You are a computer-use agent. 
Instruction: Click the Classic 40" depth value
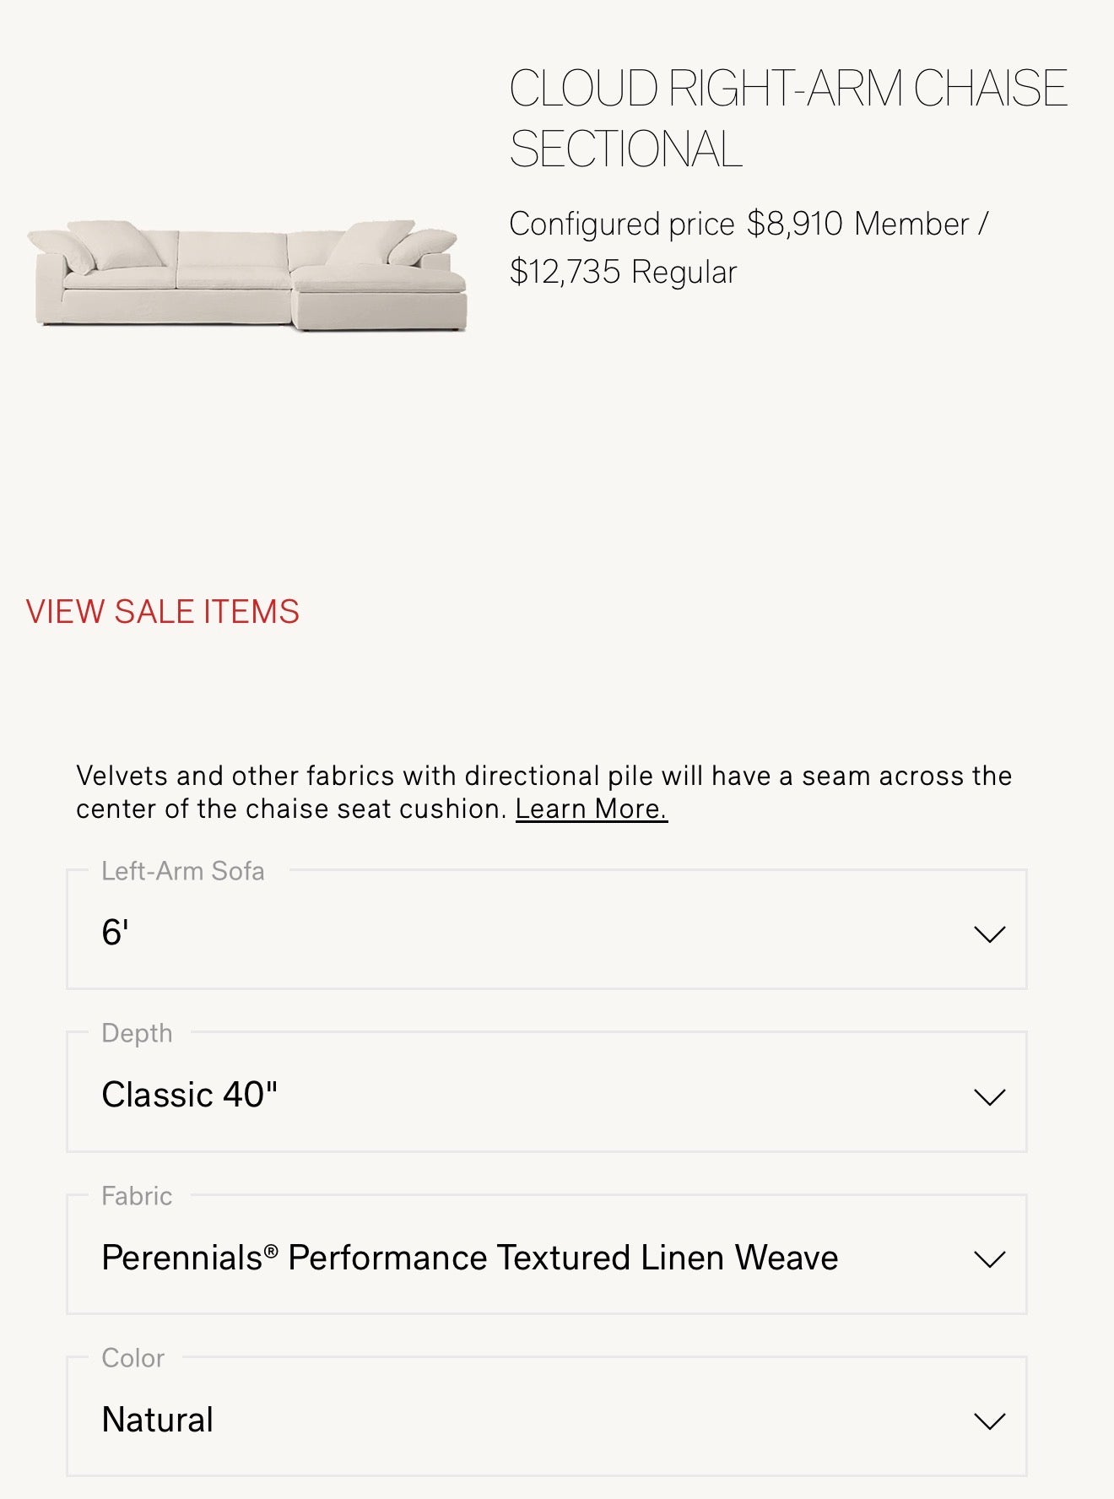pyautogui.click(x=190, y=1095)
